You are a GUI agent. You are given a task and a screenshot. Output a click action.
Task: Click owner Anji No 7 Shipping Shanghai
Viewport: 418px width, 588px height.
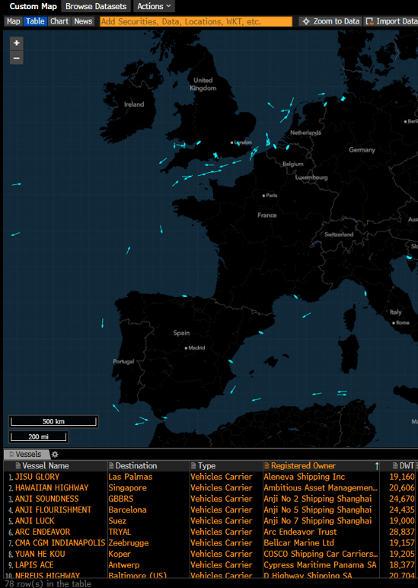pos(317,521)
